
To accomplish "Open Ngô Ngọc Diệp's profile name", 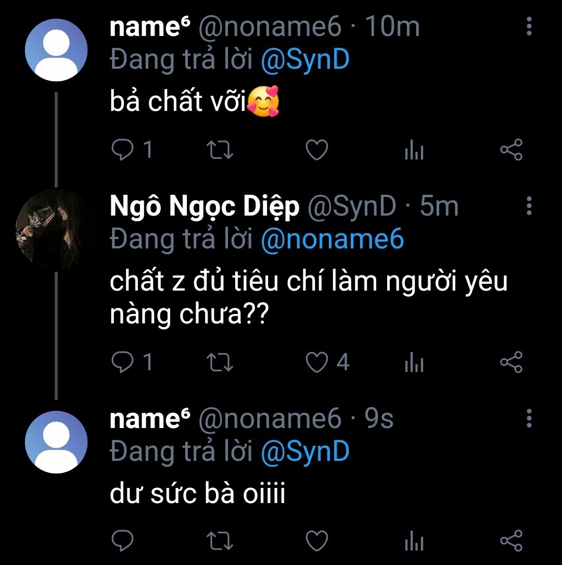I will point(205,207).
